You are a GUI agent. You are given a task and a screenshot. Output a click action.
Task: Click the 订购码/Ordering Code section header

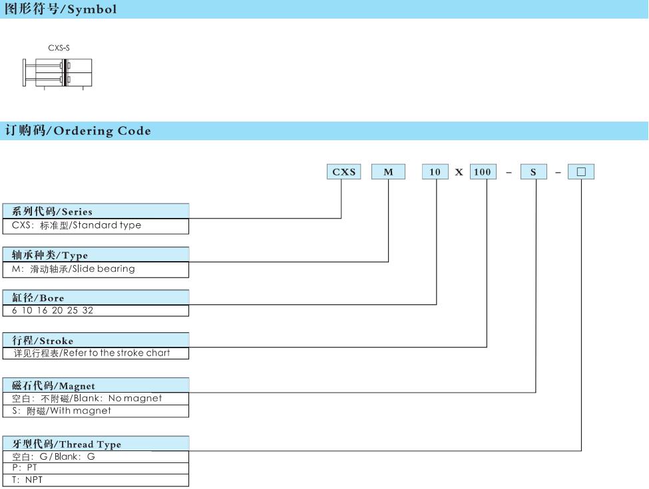click(x=79, y=131)
